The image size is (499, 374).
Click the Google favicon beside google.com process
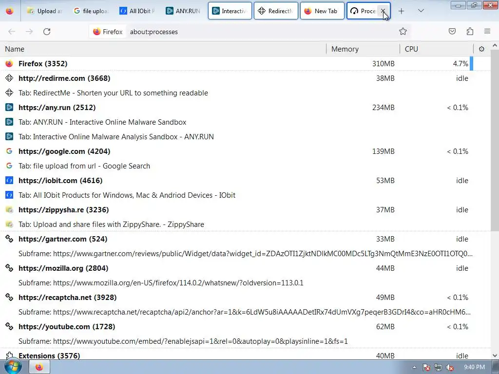pos(9,151)
